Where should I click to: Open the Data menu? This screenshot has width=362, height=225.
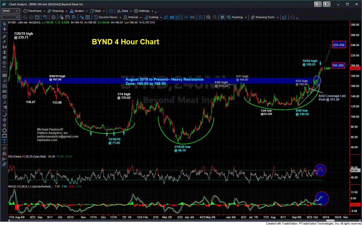(x=124, y=11)
